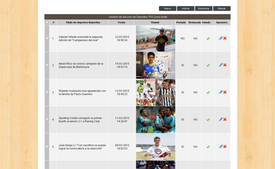Edit the Alexei Ríos article with the pencil icon
This screenshot has height=169, width=275.
pos(220,65)
